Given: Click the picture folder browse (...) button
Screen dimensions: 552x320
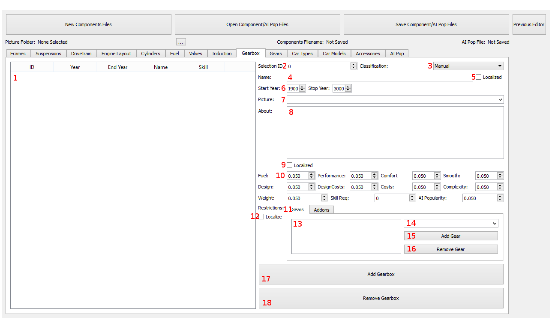Looking at the screenshot, I should click(x=181, y=42).
